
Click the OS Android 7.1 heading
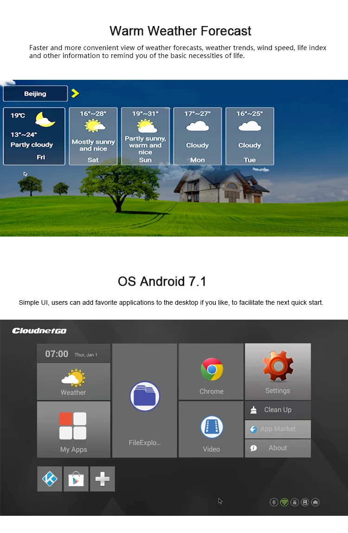pos(162,282)
